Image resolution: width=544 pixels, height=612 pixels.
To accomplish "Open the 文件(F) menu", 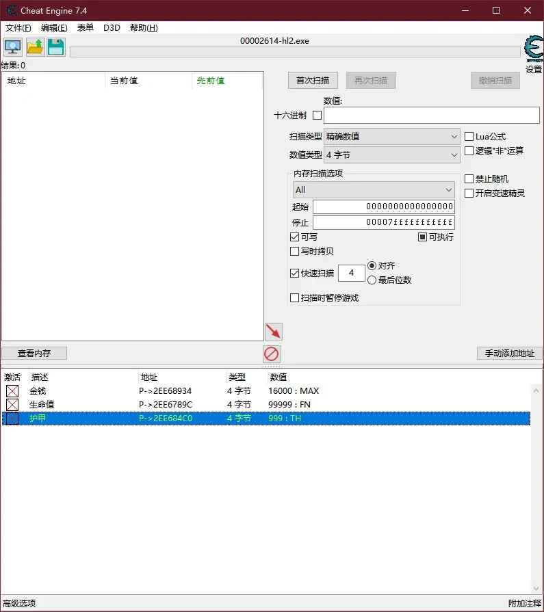I will click(x=18, y=28).
